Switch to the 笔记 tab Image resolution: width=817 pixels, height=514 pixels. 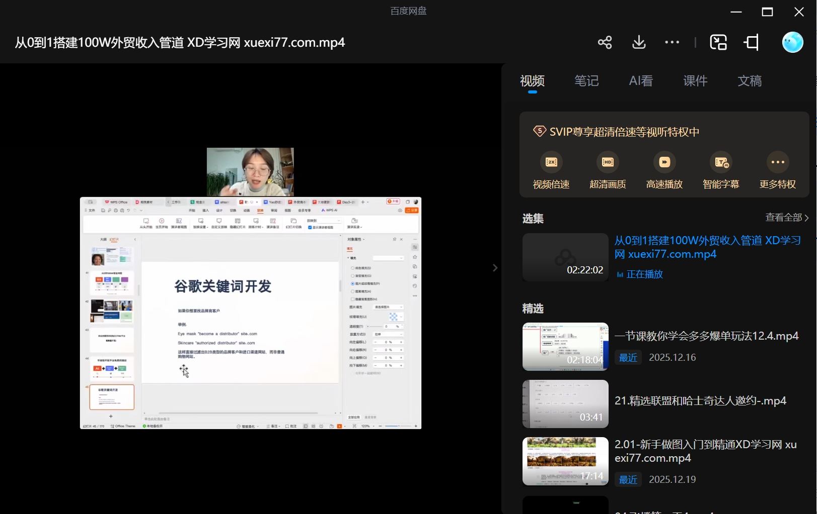tap(586, 81)
